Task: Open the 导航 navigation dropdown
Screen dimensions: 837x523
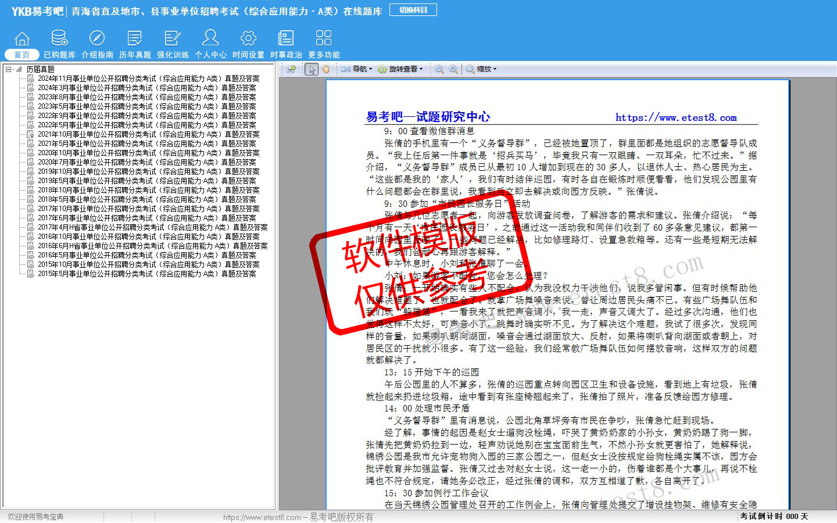Action: tap(357, 69)
